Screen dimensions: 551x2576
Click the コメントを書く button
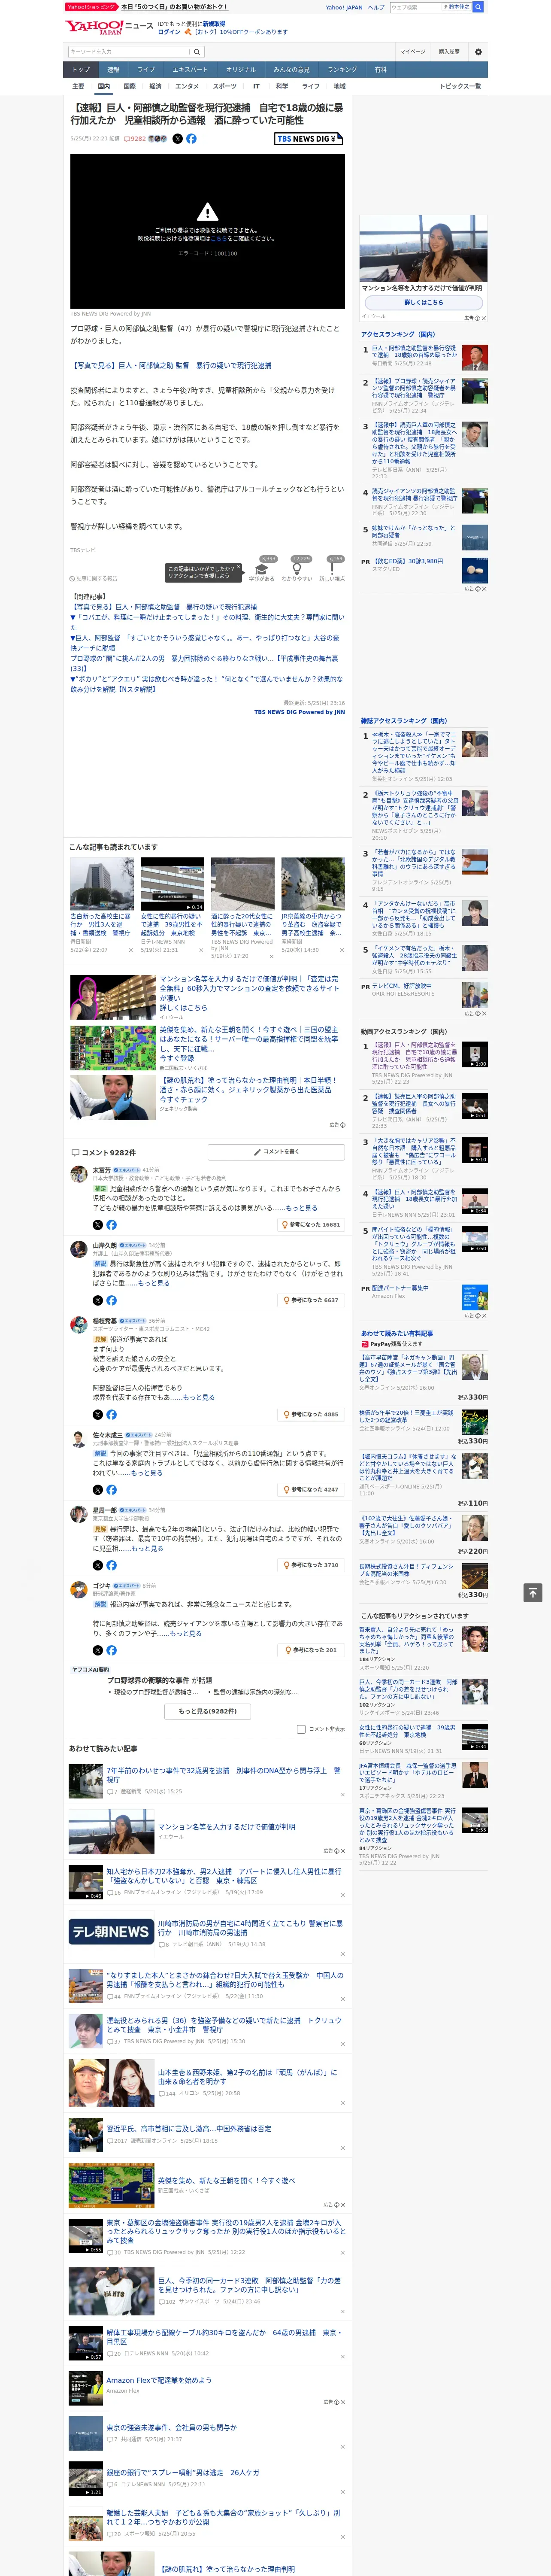click(x=276, y=1152)
